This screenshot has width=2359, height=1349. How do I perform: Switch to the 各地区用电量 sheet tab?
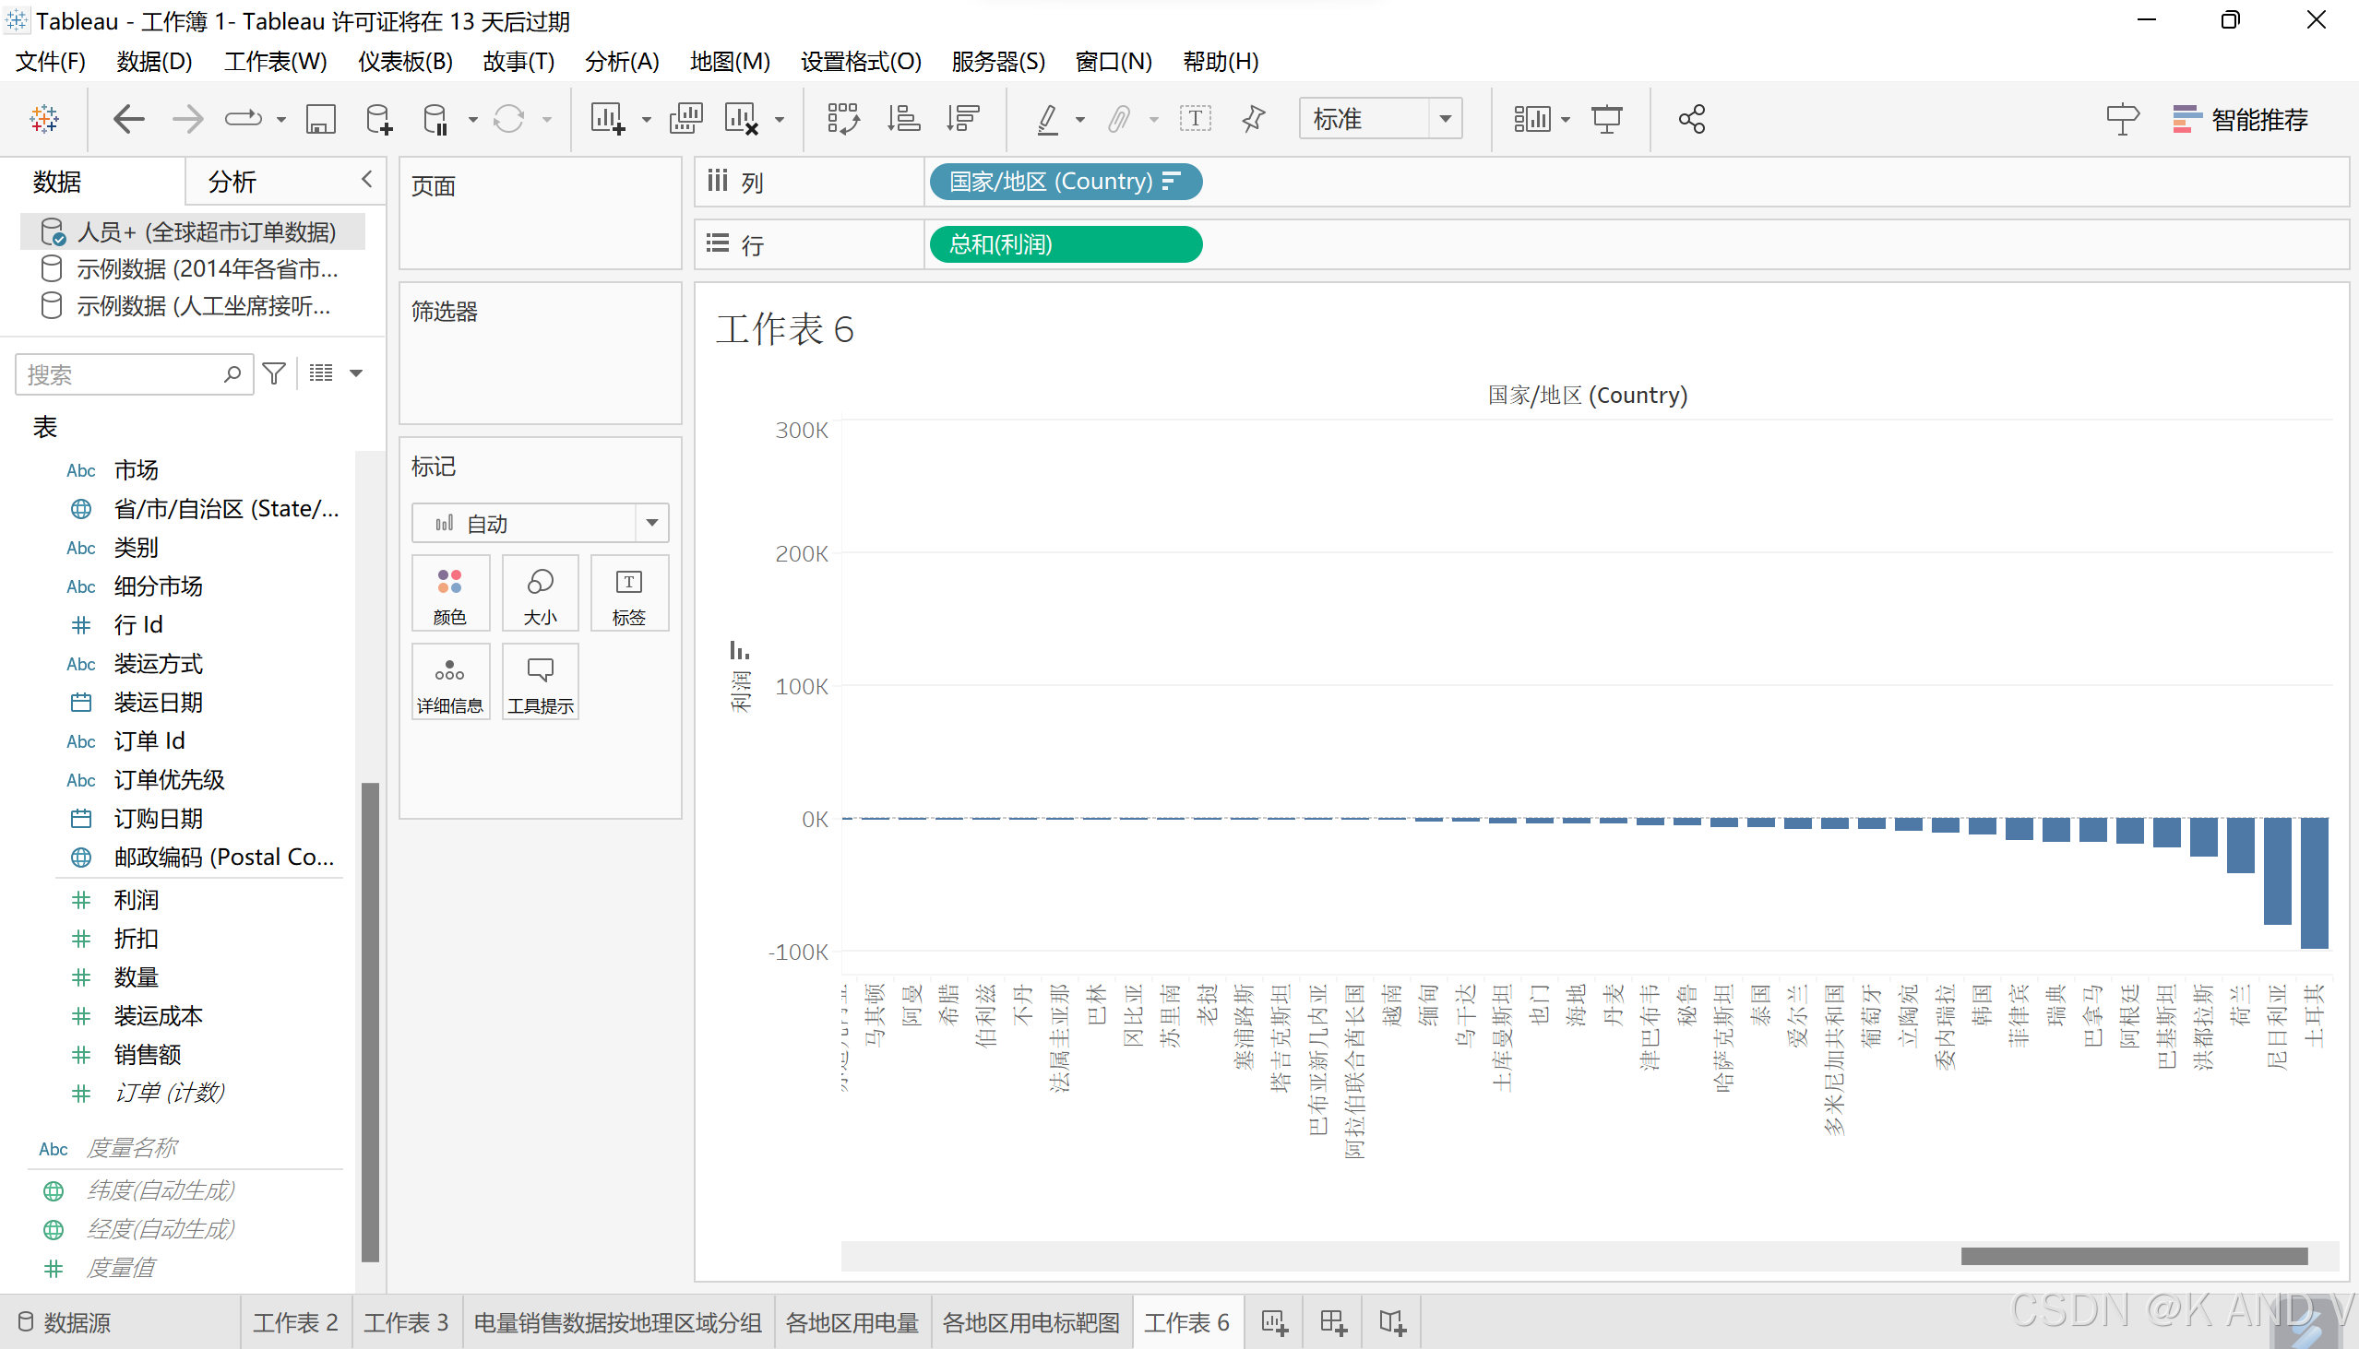coord(851,1322)
